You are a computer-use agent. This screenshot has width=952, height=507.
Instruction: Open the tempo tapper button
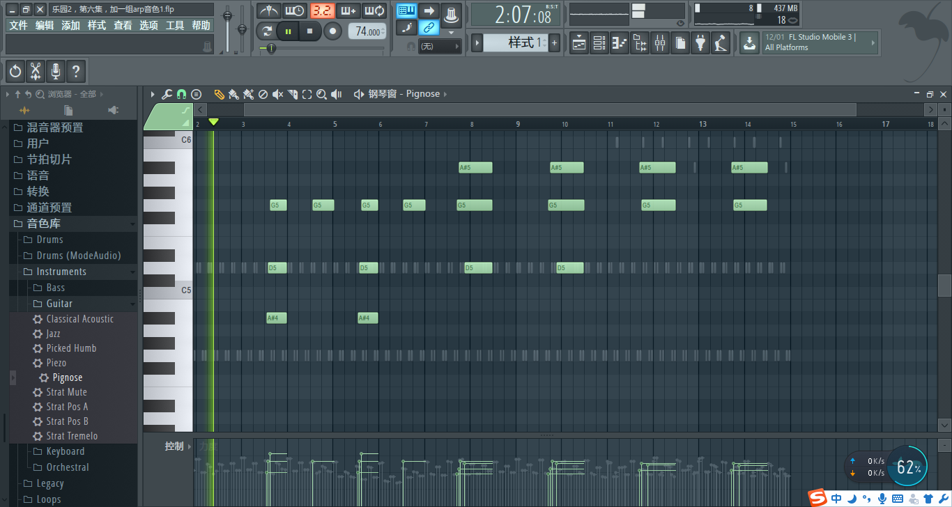(721, 43)
